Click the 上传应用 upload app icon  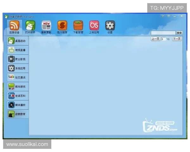[94, 27]
